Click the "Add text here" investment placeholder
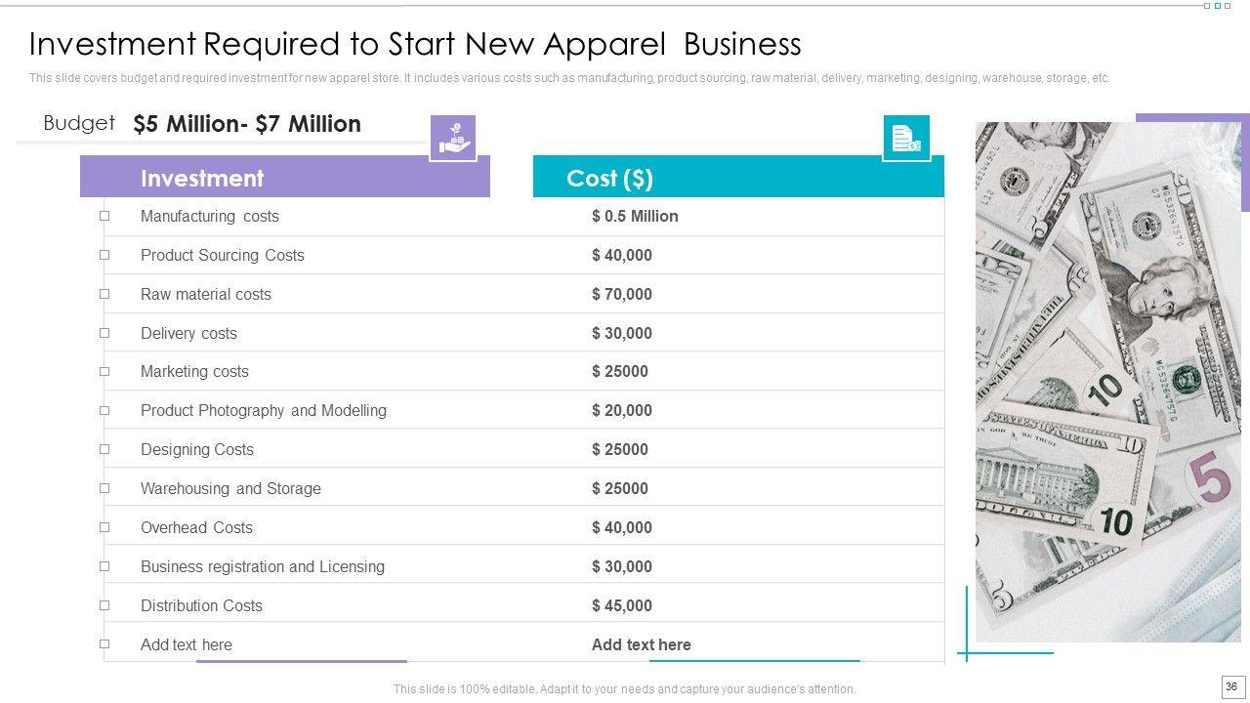Screen dimensions: 1250x703 click(x=187, y=644)
